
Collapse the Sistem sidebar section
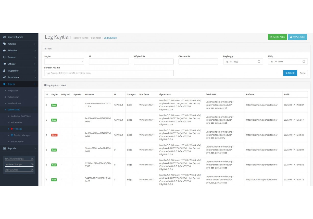click(19, 84)
